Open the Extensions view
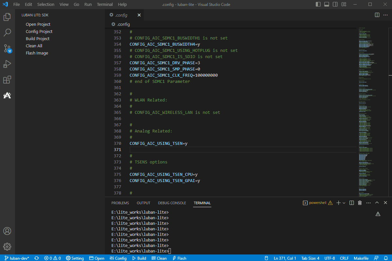 tap(7, 80)
